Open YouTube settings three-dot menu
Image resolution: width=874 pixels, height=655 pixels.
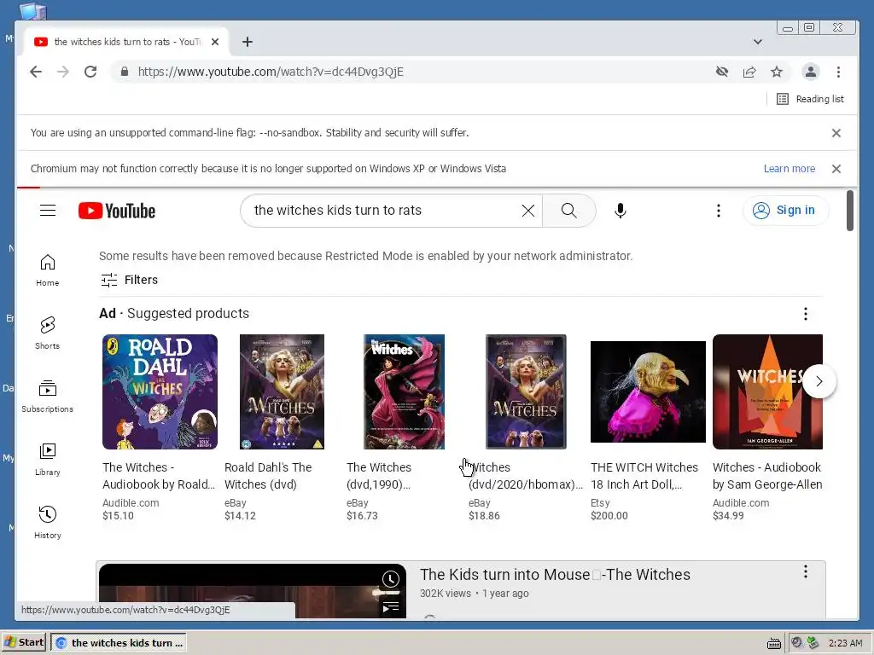coord(719,211)
